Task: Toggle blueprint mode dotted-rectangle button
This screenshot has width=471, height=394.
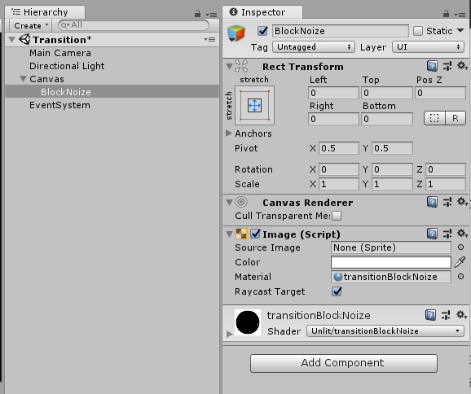Action: (434, 118)
